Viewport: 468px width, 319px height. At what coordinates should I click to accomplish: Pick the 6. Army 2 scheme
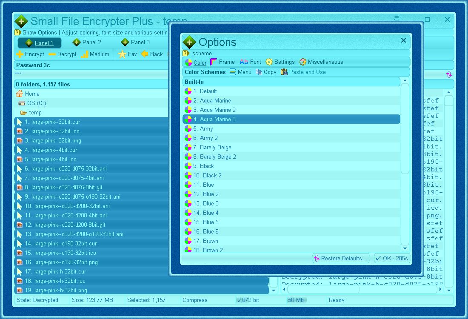pos(291,138)
